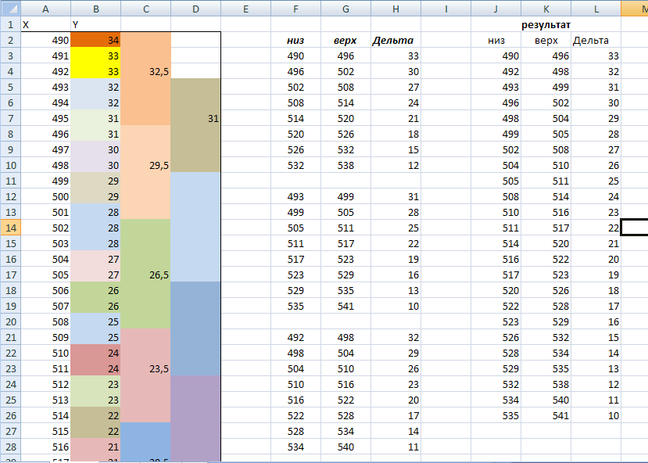Select the highlighted row 14 header

9,228
